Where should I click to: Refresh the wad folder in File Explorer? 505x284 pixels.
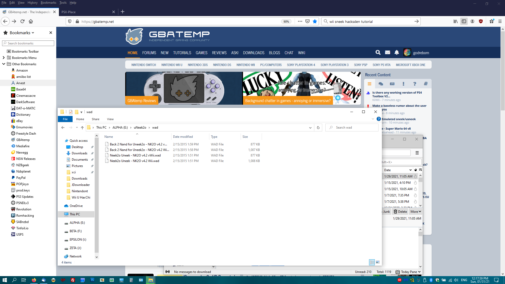(x=318, y=128)
